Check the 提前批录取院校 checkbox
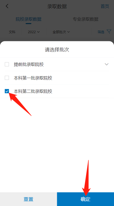The width and height of the screenshot is (114, 206). (x=7, y=64)
